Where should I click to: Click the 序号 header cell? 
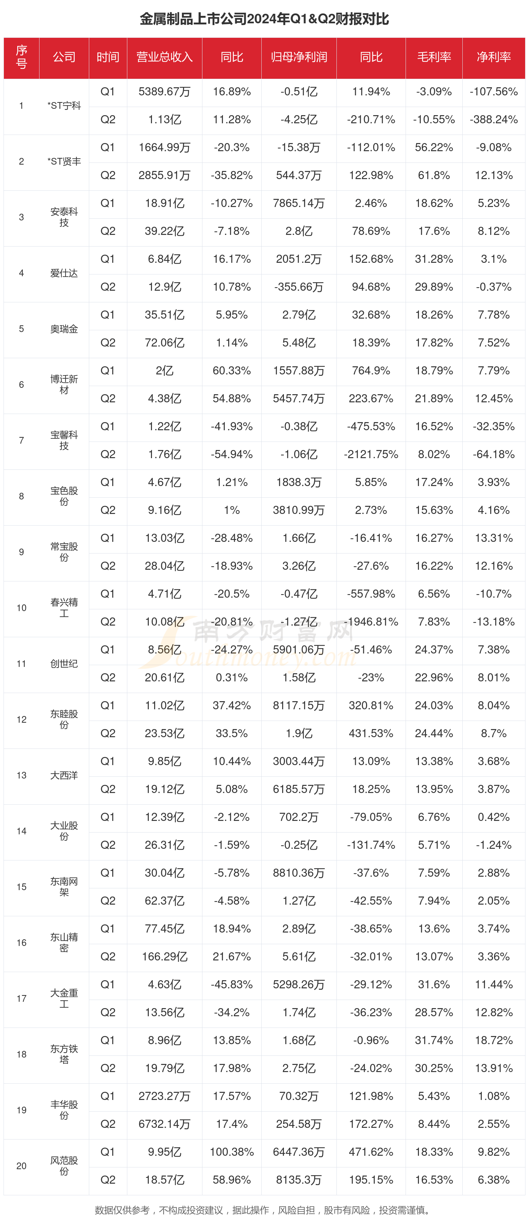click(x=22, y=58)
